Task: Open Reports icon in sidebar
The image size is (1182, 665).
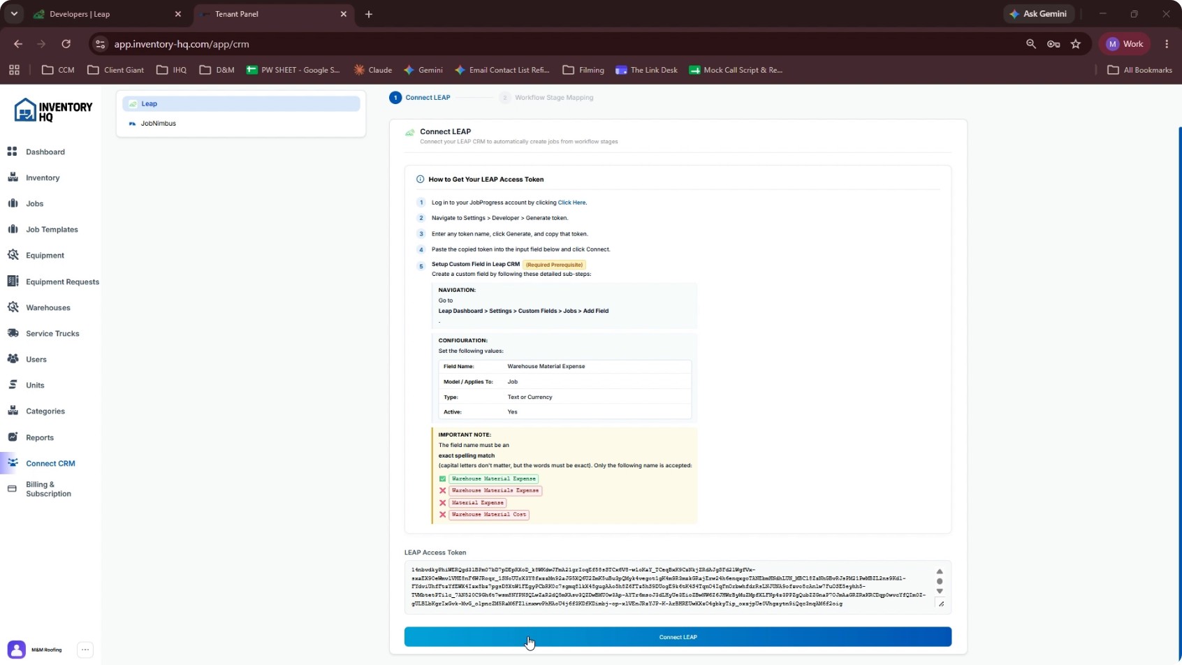Action: pyautogui.click(x=13, y=437)
